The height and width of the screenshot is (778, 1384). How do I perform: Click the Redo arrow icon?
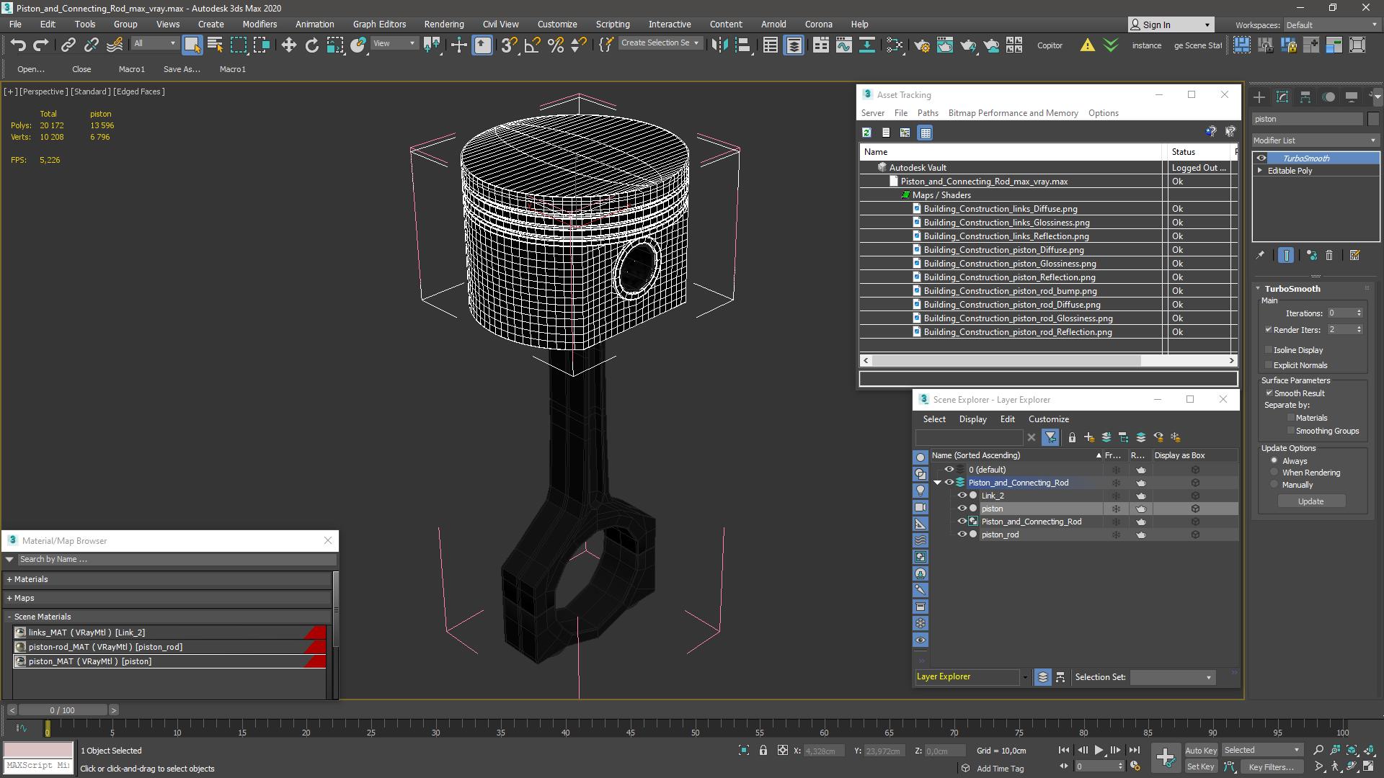[41, 45]
